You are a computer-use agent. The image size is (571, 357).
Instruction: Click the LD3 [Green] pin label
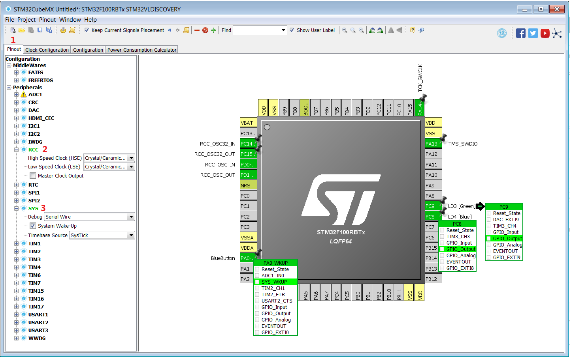(462, 206)
